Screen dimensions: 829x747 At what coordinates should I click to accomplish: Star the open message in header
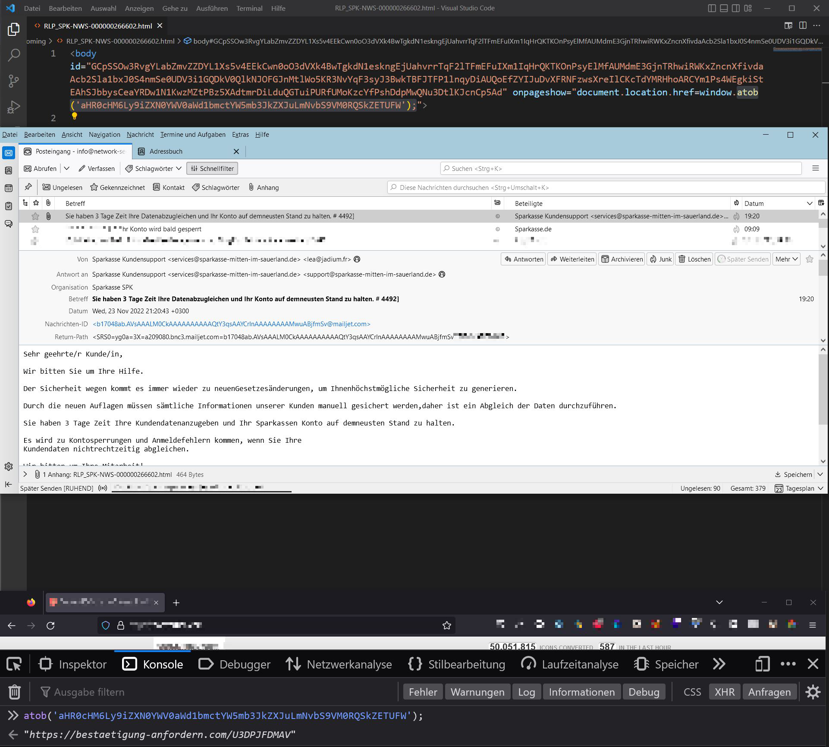810,259
